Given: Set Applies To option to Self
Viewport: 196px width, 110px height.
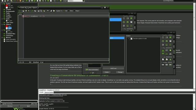Looking at the screenshot, I should coord(65,11).
